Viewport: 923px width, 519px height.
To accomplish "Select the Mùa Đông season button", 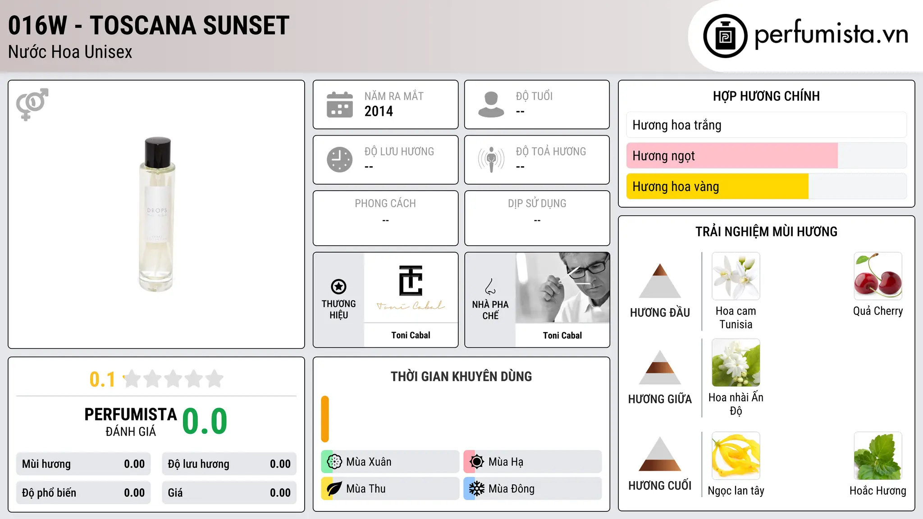I will [532, 489].
